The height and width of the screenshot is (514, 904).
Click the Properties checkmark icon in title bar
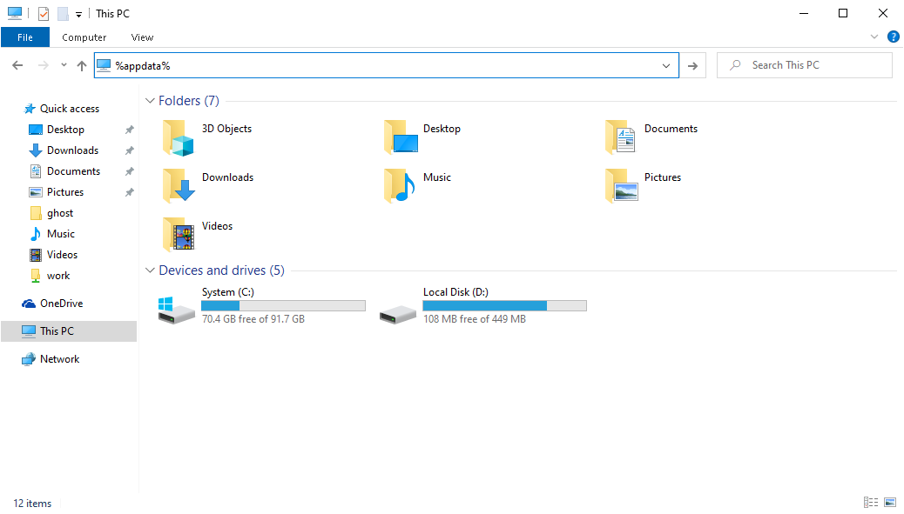(x=44, y=13)
